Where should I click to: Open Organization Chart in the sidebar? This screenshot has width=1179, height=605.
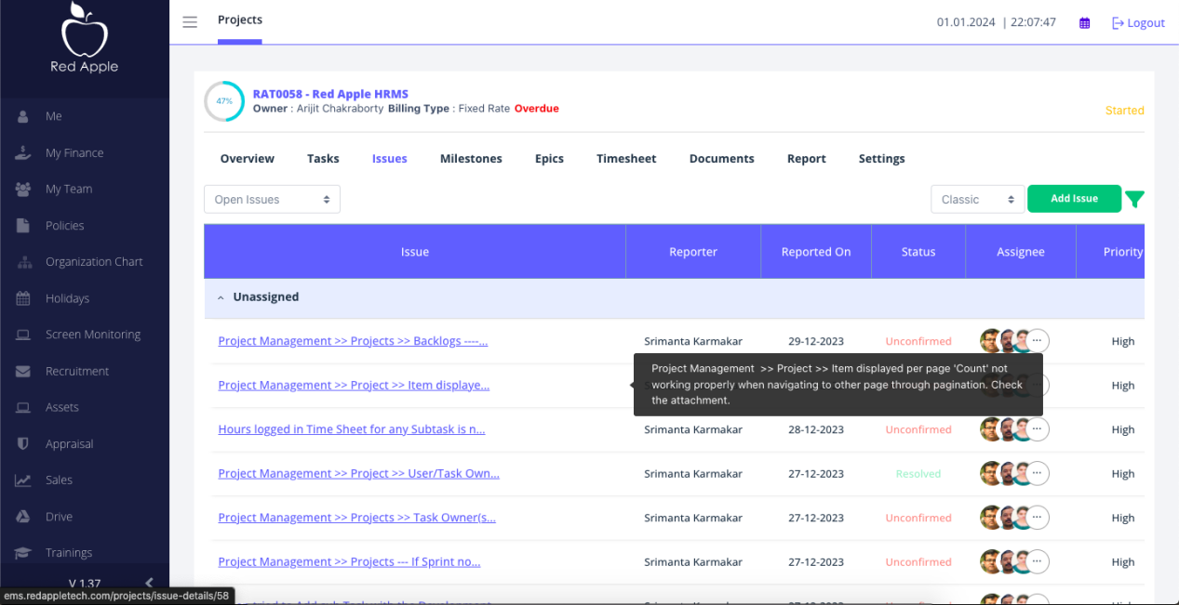point(94,262)
